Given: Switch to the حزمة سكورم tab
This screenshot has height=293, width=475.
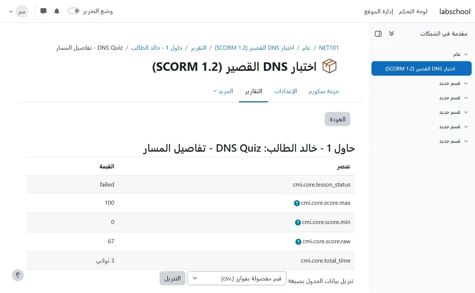Looking at the screenshot, I should [x=324, y=91].
